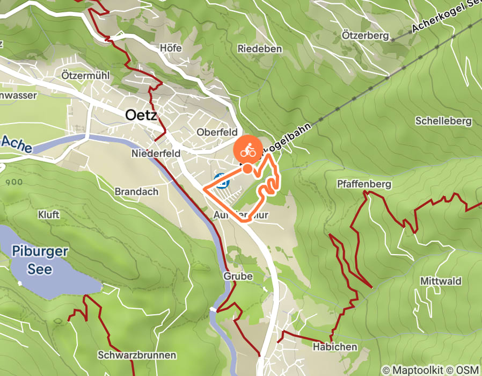Click the blue station icon near the route
The width and height of the screenshot is (482, 376).
point(222,181)
